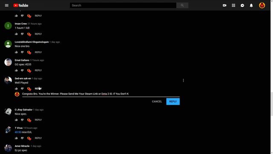Image resolution: width=273 pixels, height=154 pixels.
Task: Reply to C-Jhay Salvador's comment
Action: tap(38, 120)
